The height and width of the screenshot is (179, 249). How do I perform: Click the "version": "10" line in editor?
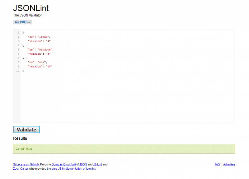click(x=40, y=66)
